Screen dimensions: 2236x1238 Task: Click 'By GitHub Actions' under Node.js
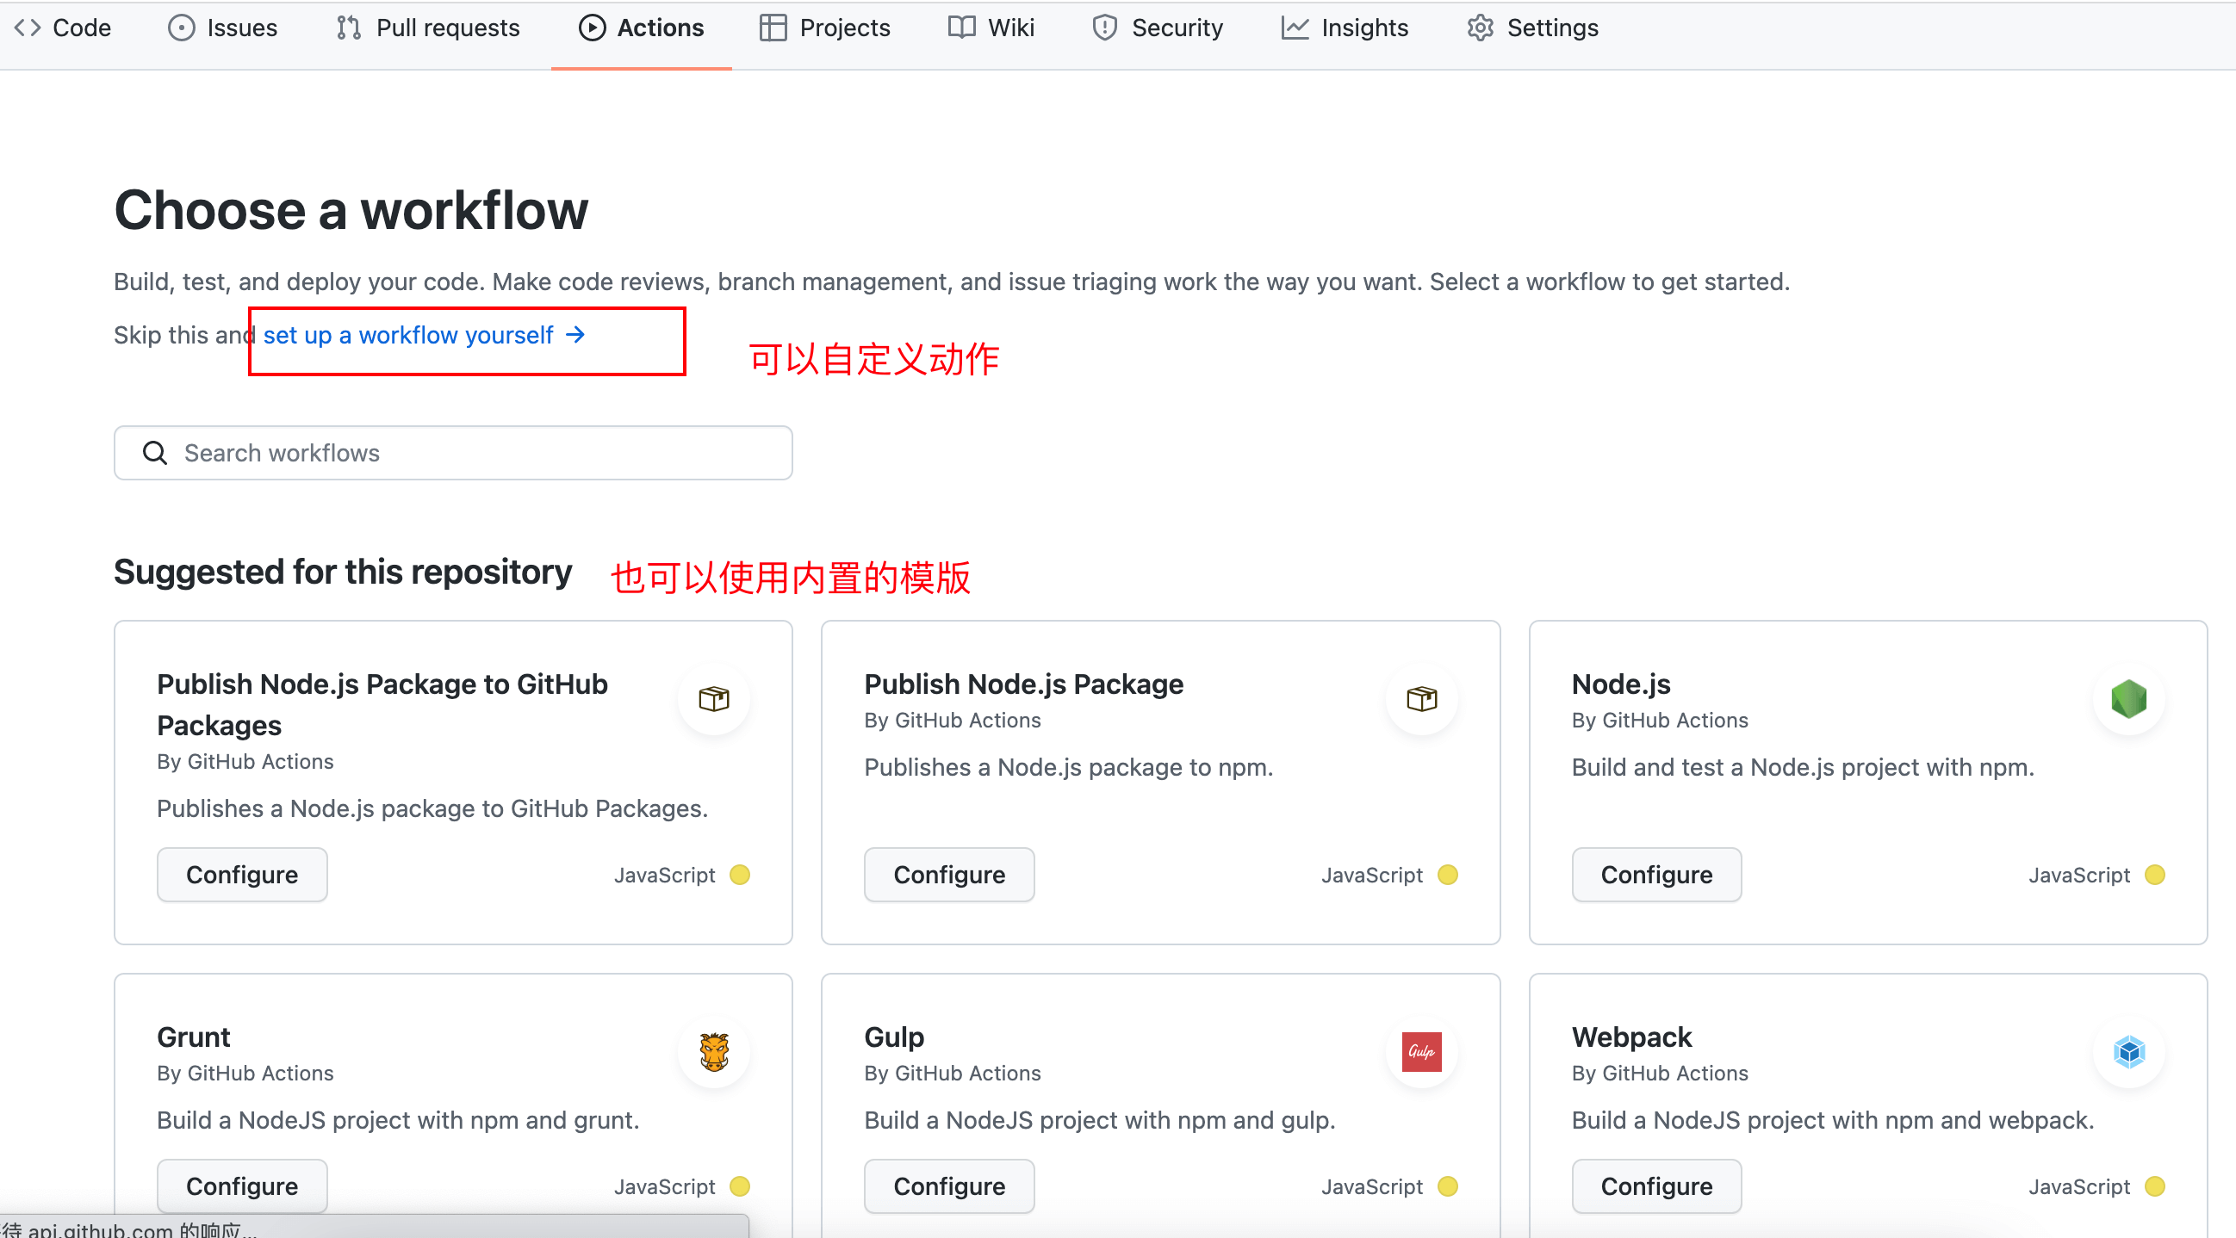1660,720
